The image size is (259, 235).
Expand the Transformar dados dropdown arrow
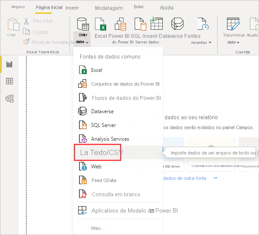238,43
